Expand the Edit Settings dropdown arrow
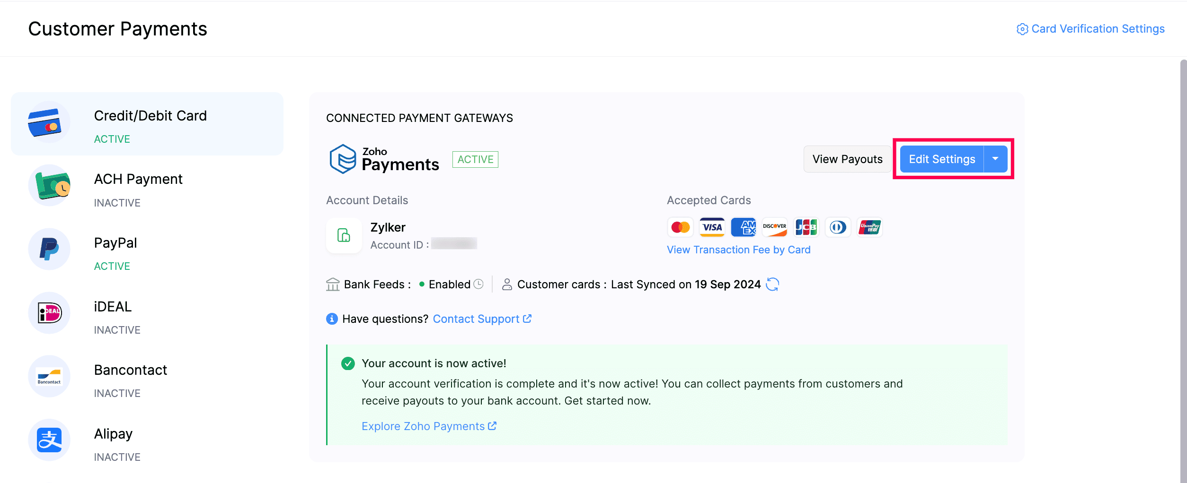The height and width of the screenshot is (483, 1187). (995, 159)
